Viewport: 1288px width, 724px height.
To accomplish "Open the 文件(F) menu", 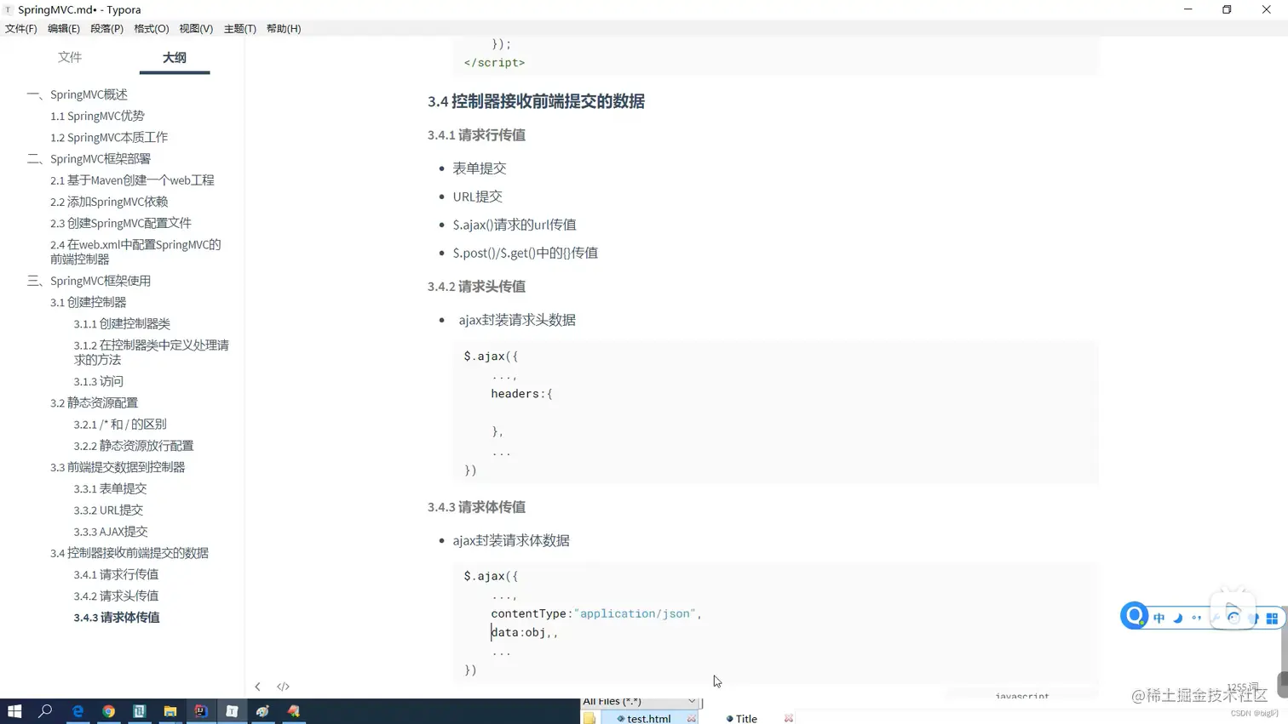I will [20, 28].
